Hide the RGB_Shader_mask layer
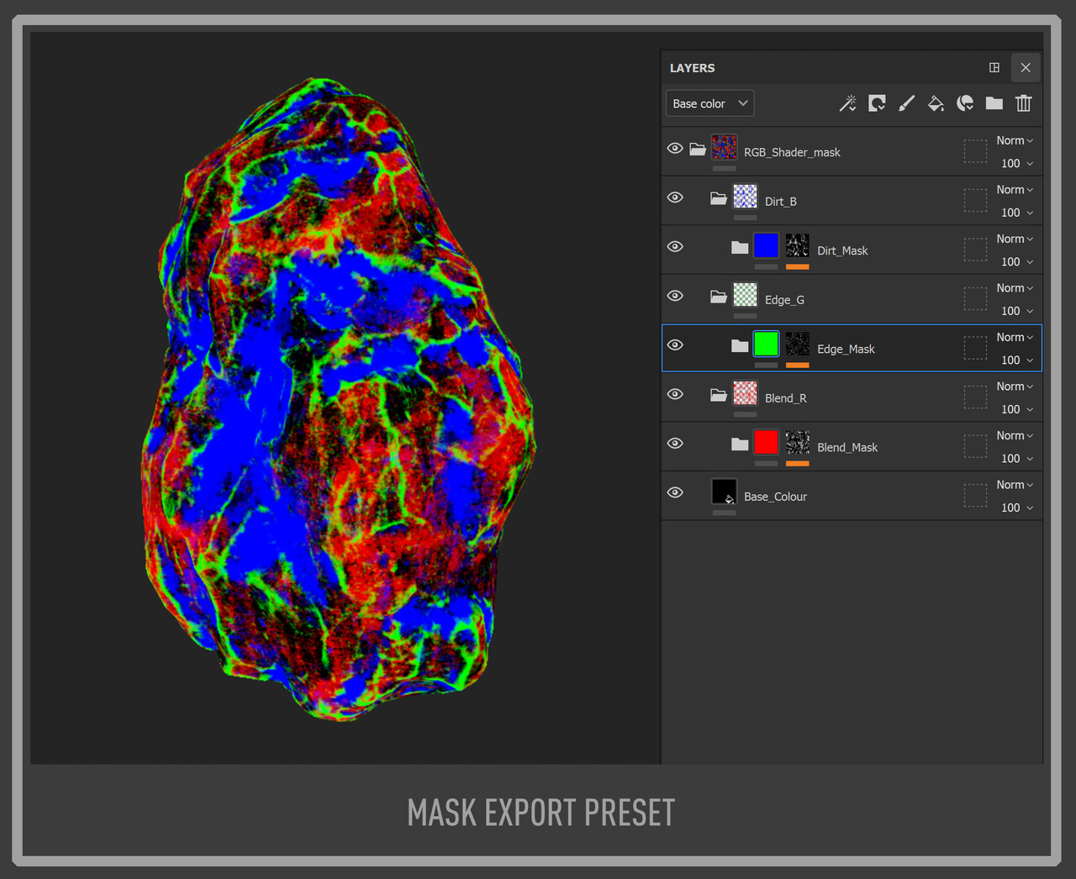 (x=675, y=148)
